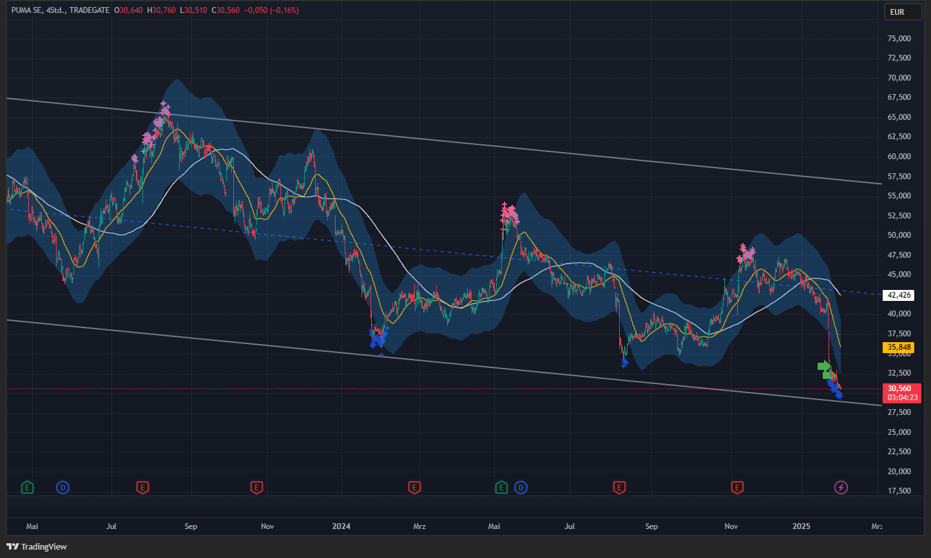
Task: Click the Mrz label following 2024
Action: pos(419,527)
